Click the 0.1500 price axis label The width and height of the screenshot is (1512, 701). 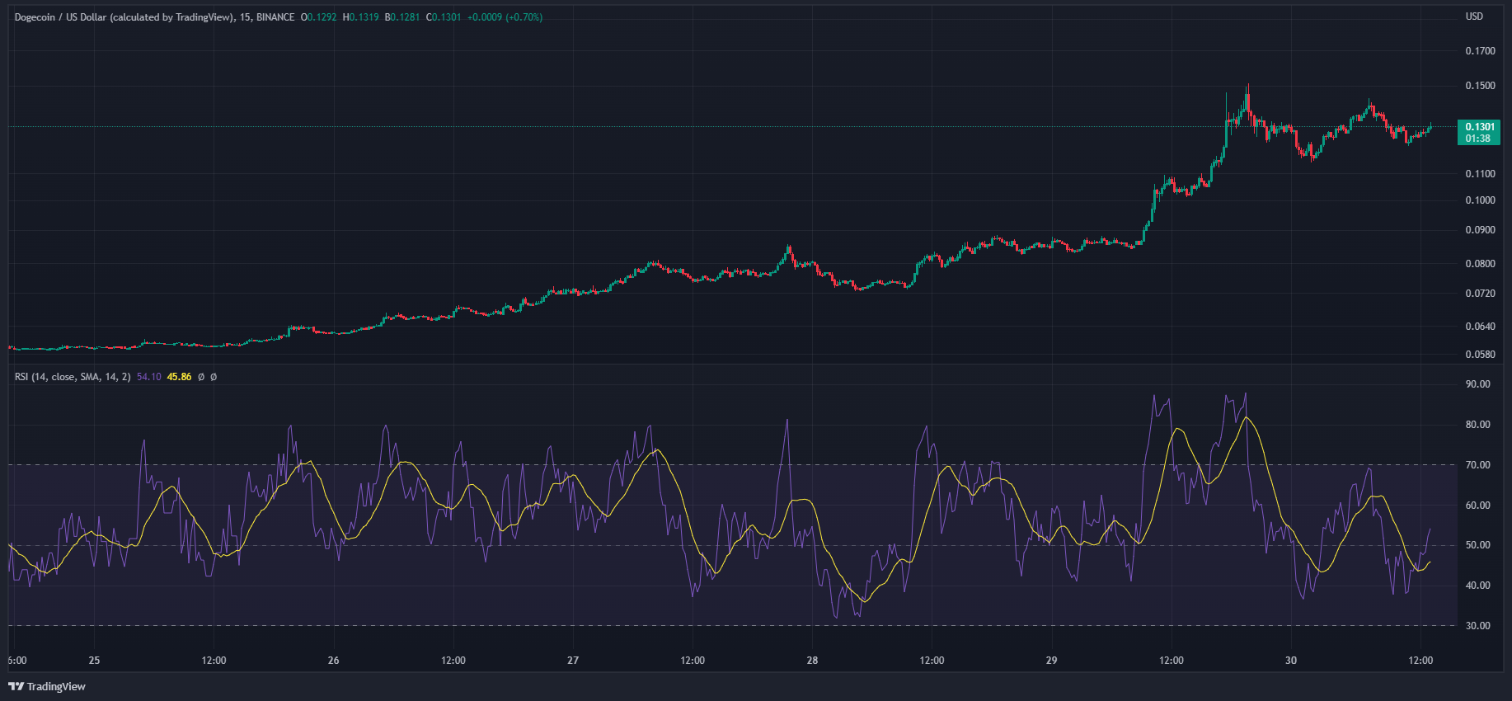1479,86
